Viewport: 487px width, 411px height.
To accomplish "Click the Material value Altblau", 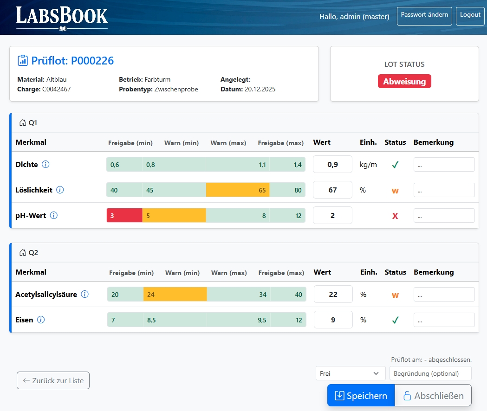I will click(56, 79).
